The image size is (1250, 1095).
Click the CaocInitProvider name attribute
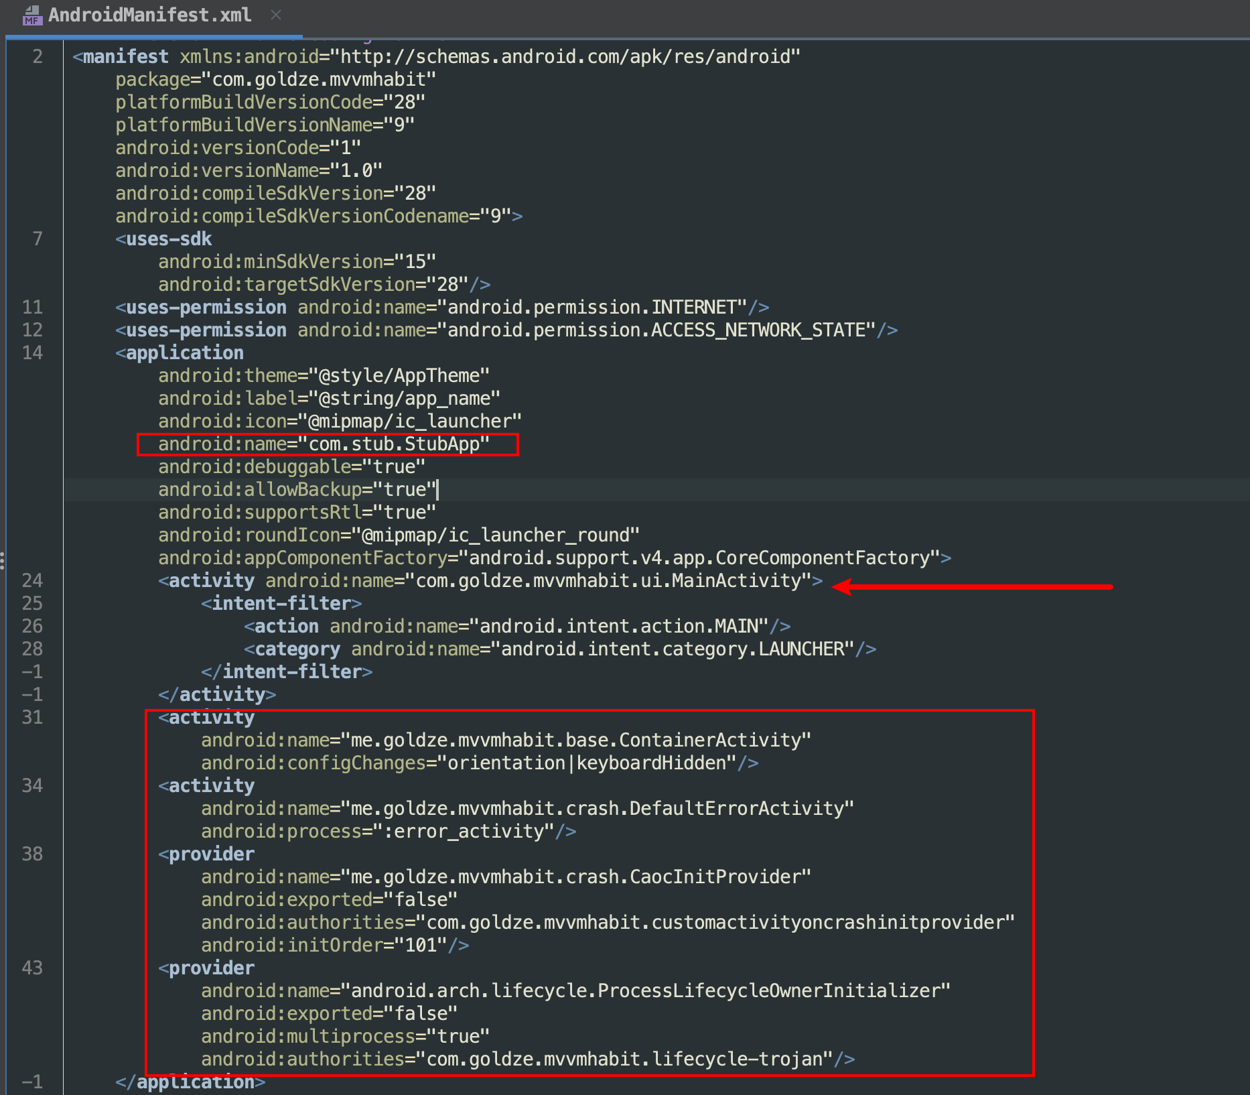pyautogui.click(x=506, y=877)
